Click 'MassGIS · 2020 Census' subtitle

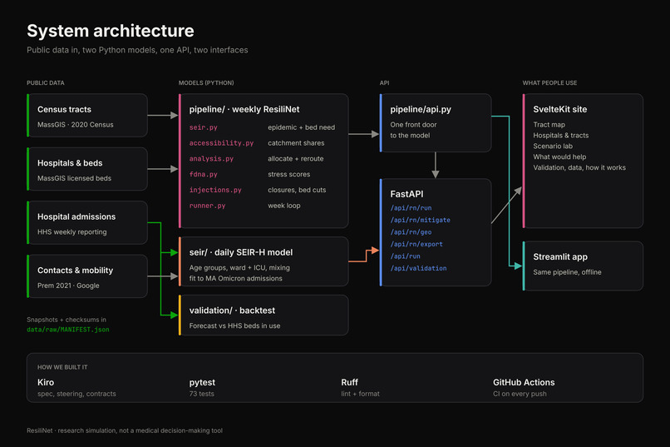coord(75,125)
